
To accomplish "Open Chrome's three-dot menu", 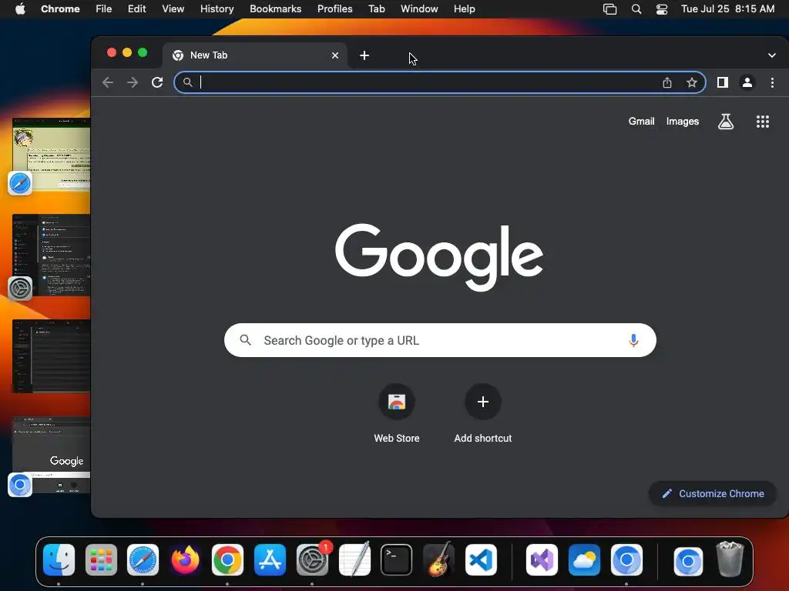I will click(772, 82).
